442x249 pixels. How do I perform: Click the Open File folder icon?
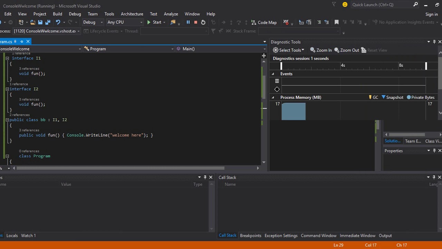click(x=33, y=22)
